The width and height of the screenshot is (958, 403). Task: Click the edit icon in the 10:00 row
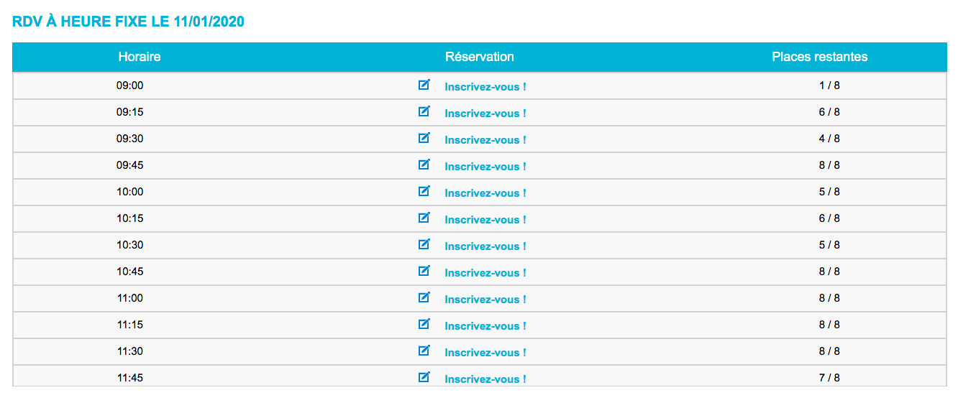click(424, 191)
